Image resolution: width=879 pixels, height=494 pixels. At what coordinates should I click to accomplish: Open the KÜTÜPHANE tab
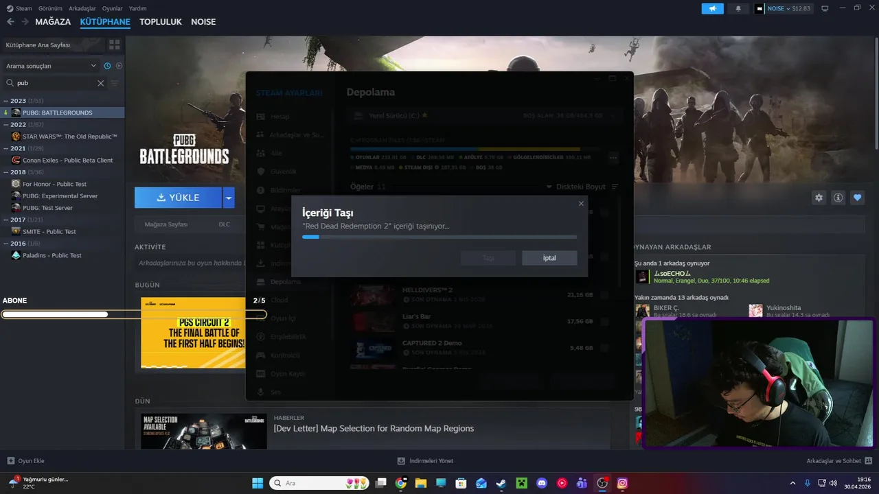click(105, 22)
